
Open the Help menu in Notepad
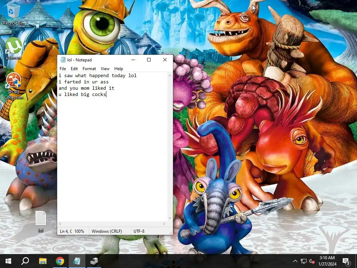coord(119,69)
